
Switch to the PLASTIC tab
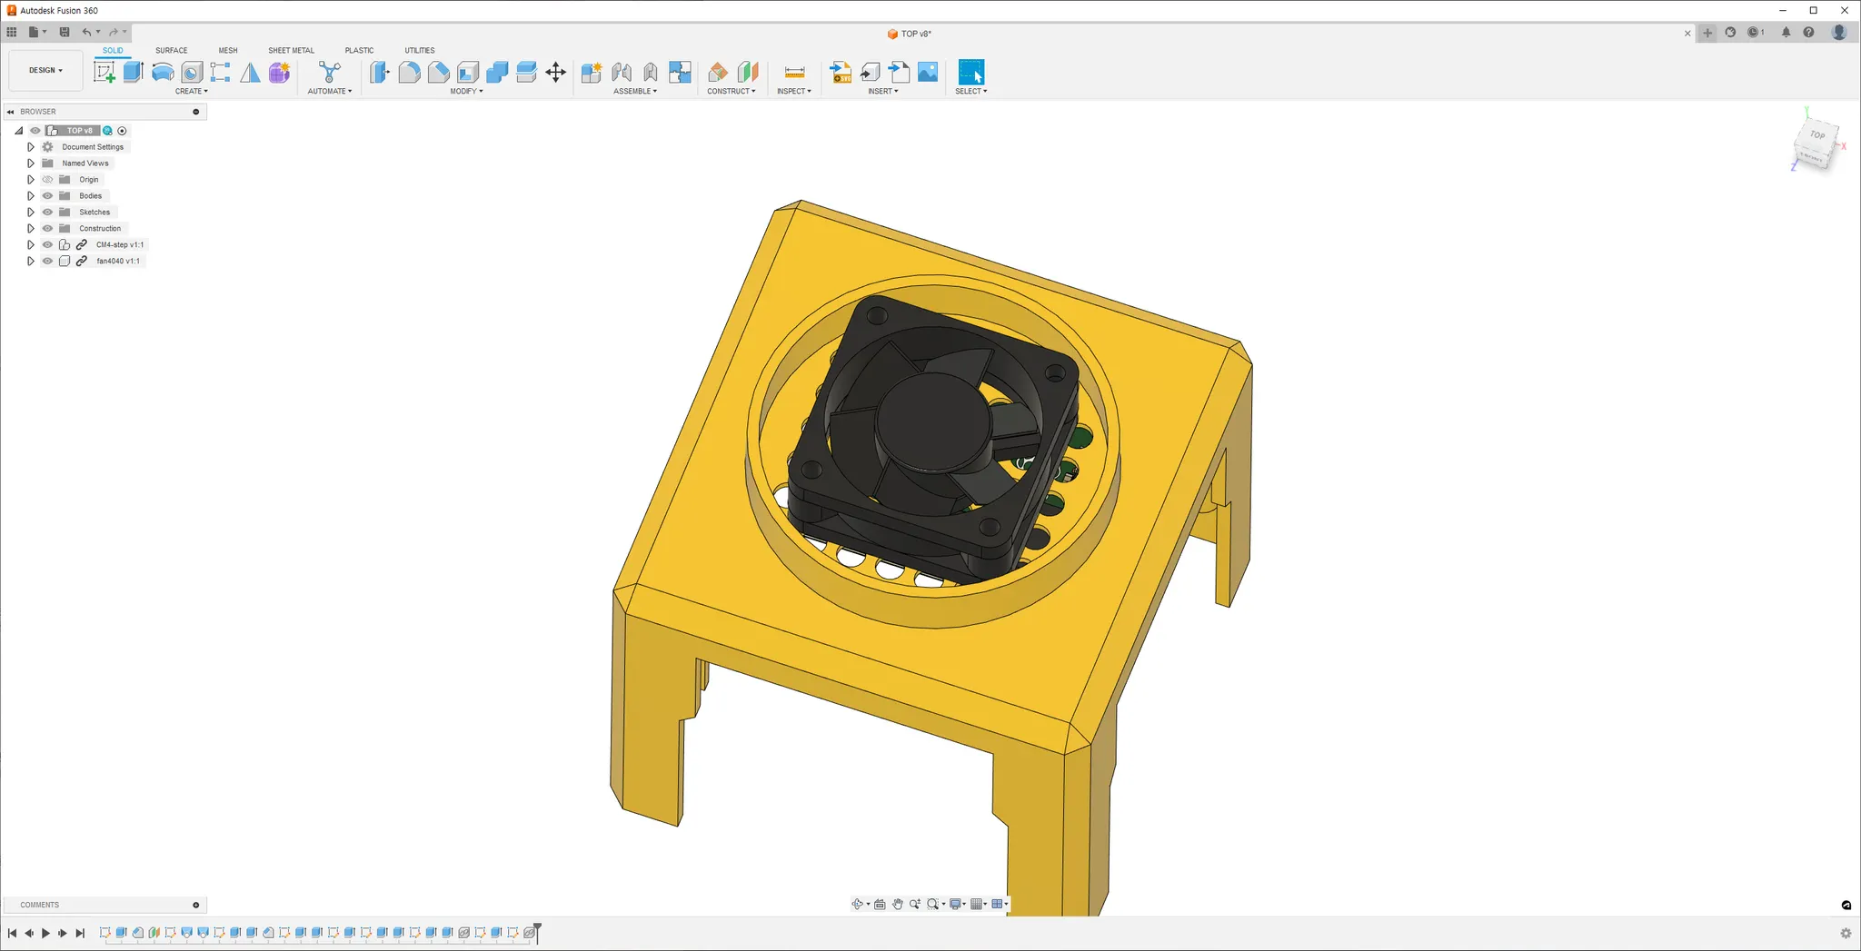360,51
